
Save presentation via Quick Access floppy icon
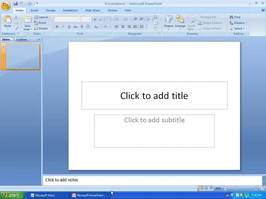click(x=16, y=3)
